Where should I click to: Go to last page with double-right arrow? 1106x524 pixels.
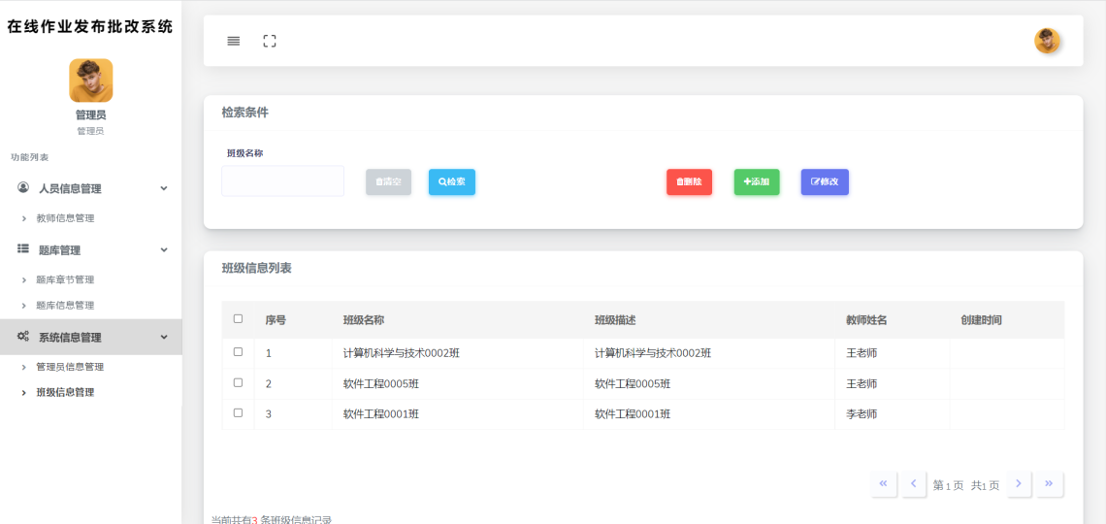pos(1050,484)
